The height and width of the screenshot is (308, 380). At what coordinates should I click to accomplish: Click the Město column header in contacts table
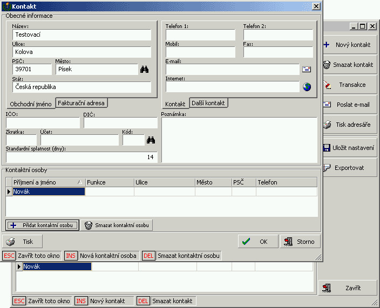click(214, 182)
